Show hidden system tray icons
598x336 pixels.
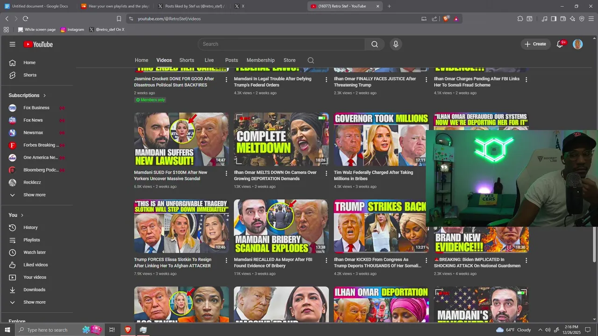coord(540,330)
